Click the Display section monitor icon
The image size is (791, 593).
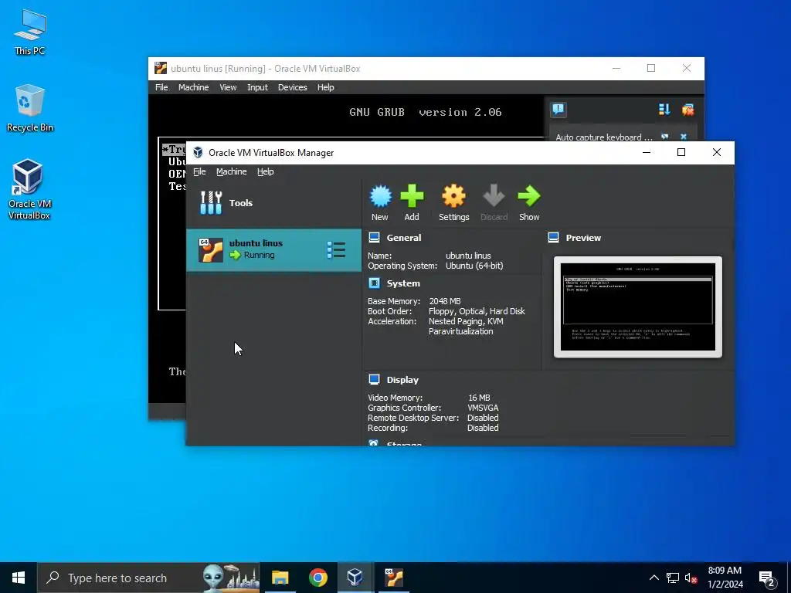click(374, 380)
